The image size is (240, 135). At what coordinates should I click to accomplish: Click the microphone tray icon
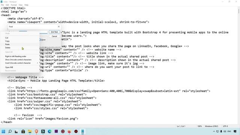click(x=221, y=131)
